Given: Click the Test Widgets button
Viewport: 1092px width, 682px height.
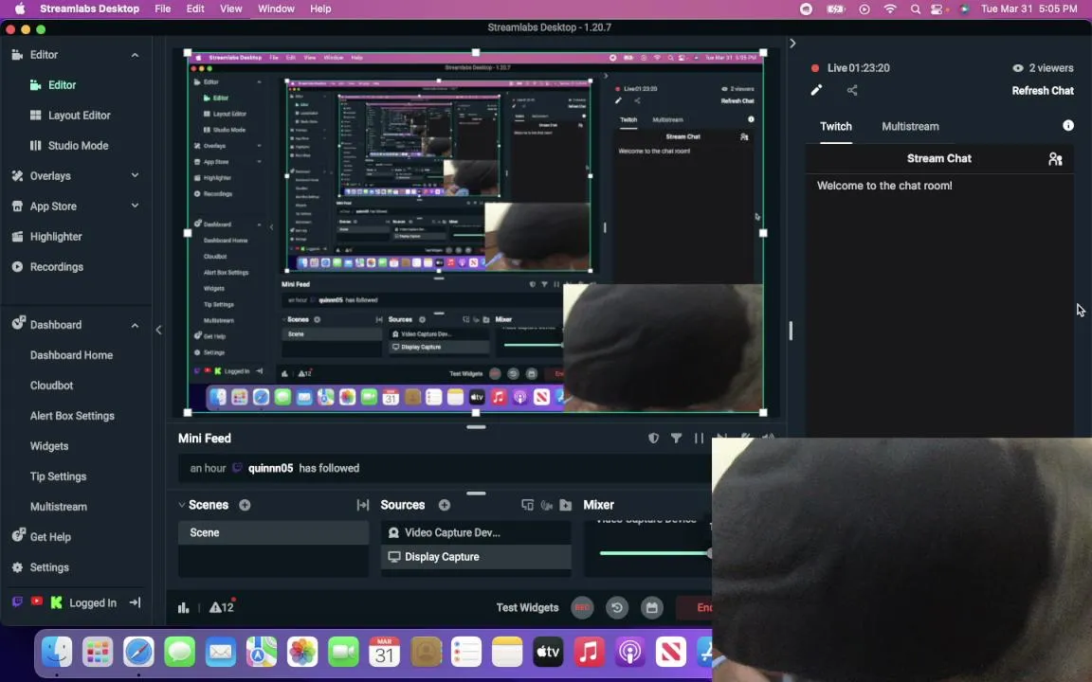Looking at the screenshot, I should [527, 607].
